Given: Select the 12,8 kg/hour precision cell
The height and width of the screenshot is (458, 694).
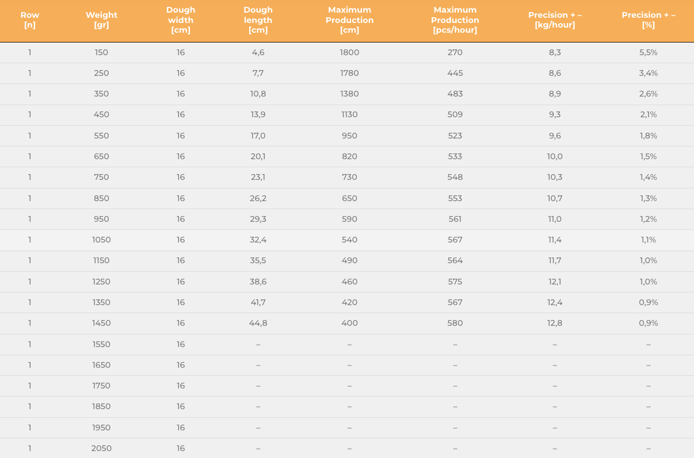Looking at the screenshot, I should [x=555, y=323].
